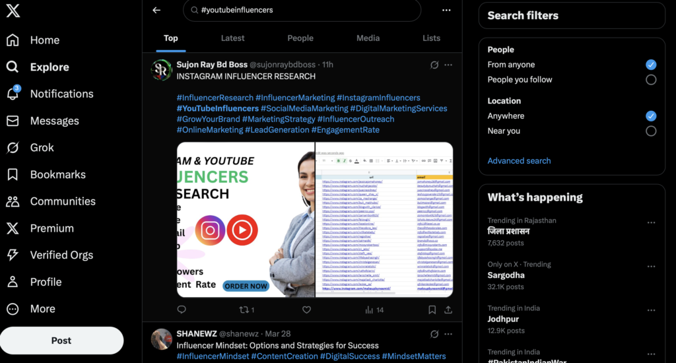The width and height of the screenshot is (676, 363).
Task: Open the Sargodha trending topic
Action: pyautogui.click(x=506, y=275)
